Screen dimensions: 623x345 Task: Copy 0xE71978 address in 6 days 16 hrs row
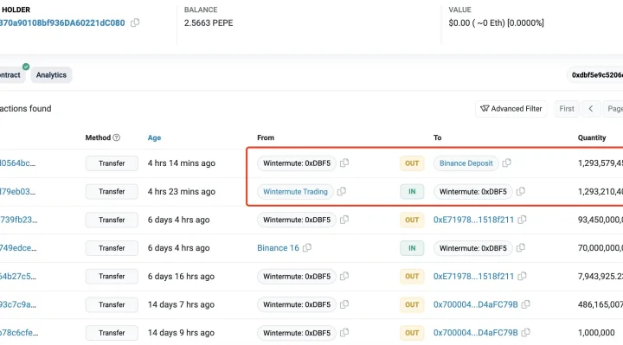coord(522,276)
